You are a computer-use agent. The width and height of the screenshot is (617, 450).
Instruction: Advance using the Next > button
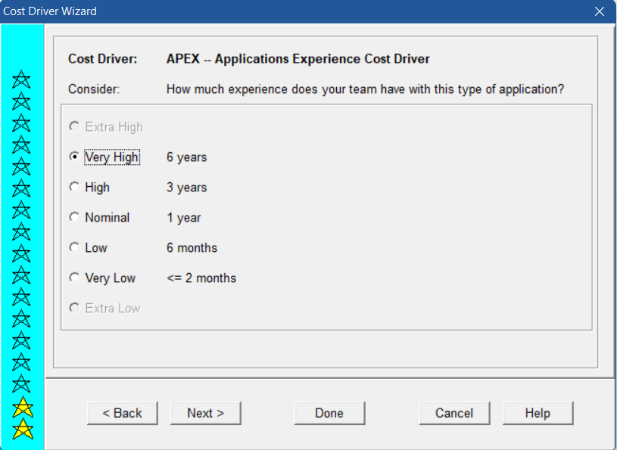click(206, 413)
